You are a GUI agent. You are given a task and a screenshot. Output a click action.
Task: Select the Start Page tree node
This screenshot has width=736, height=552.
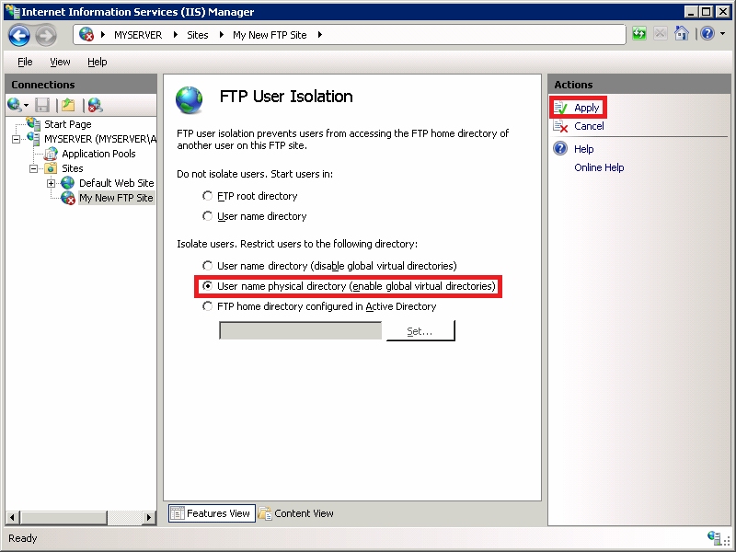[67, 124]
